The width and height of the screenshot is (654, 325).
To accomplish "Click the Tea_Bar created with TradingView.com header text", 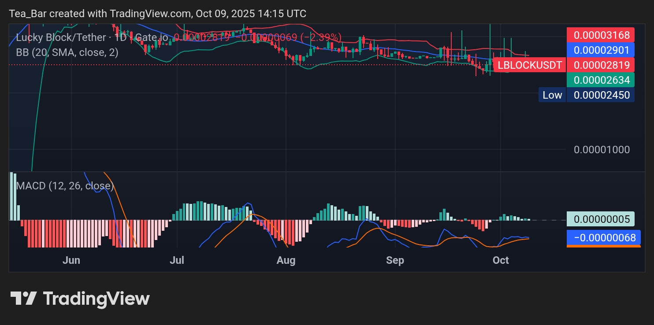I will pos(157,14).
